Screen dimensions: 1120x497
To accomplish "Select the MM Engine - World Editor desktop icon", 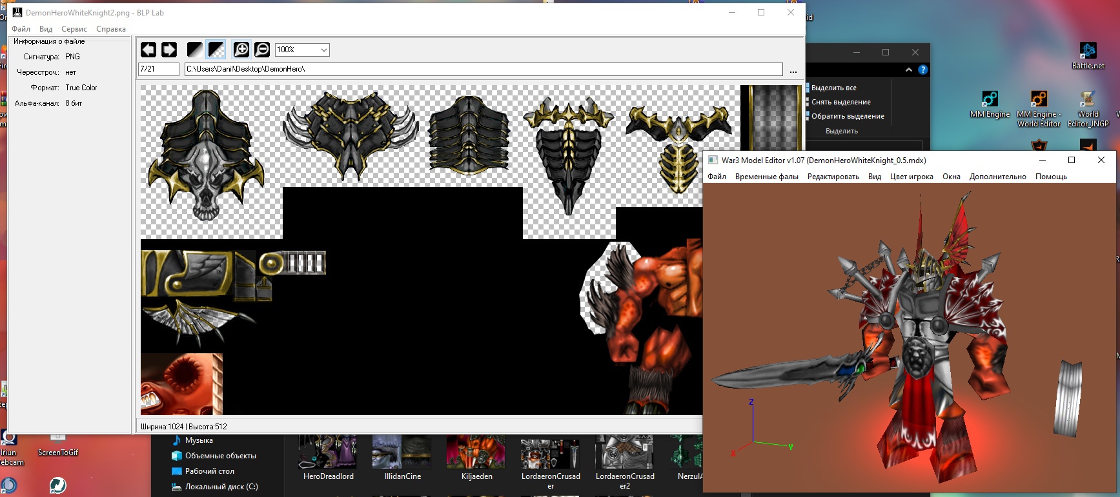I will (1039, 108).
